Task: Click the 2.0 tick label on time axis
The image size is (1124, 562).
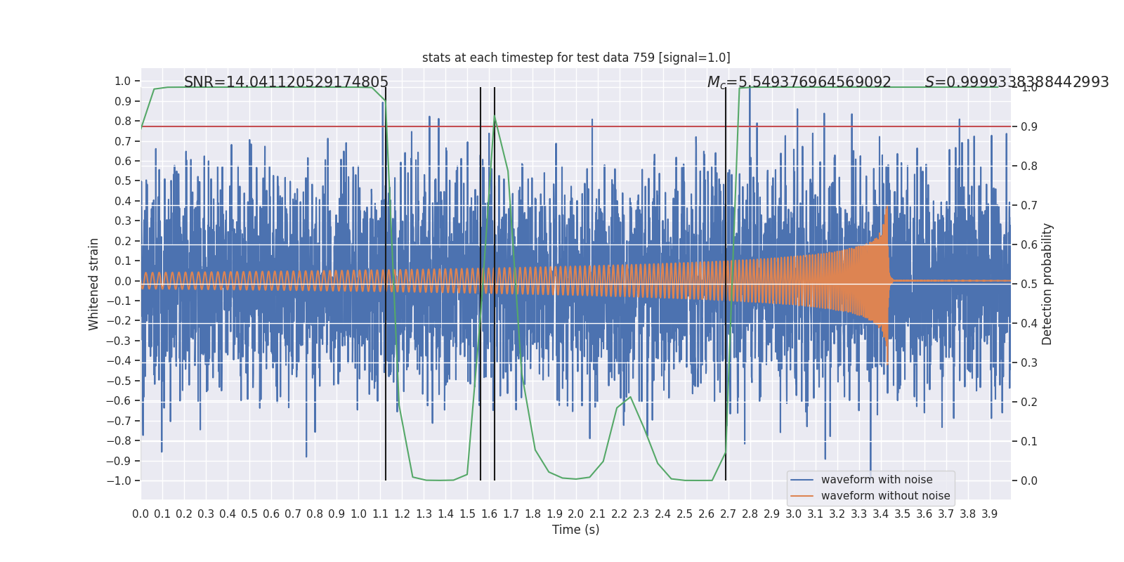Action: (x=576, y=514)
